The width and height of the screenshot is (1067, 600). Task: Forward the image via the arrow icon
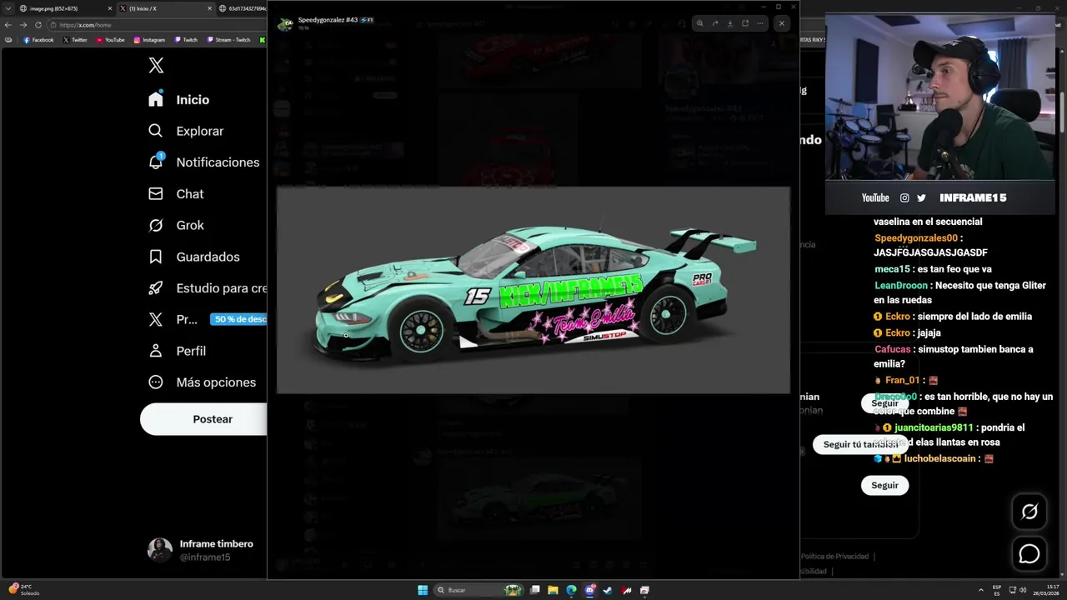pyautogui.click(x=715, y=23)
